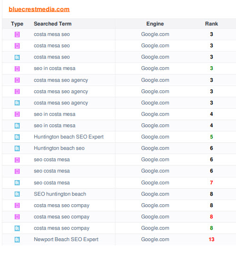Click the pink mobile icon beside the red rank 8

17,217
